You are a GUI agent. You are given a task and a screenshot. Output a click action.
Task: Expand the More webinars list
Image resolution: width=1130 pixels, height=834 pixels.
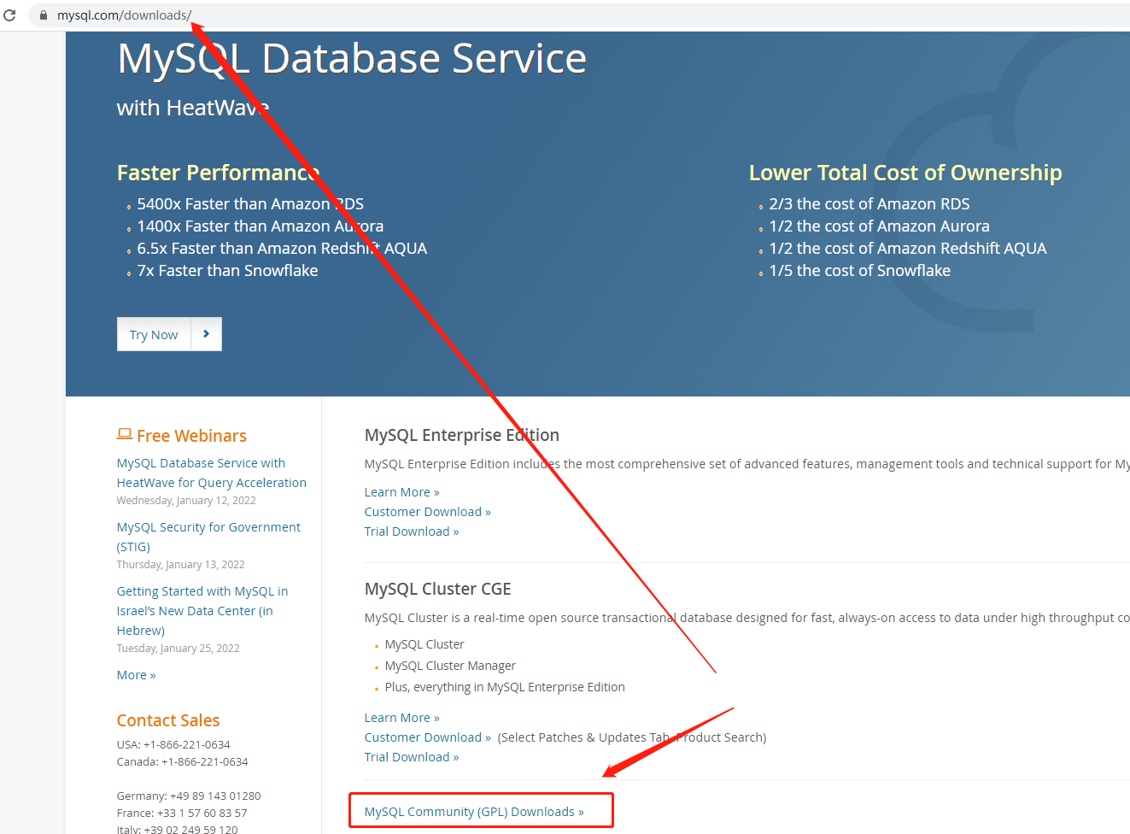pos(135,674)
